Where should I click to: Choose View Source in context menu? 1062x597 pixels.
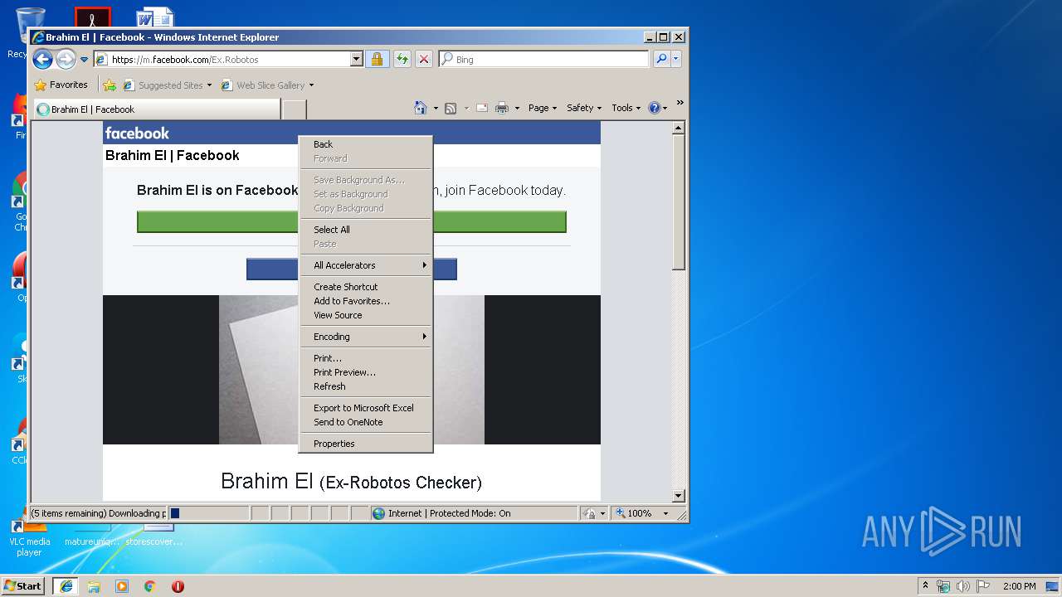click(365, 315)
